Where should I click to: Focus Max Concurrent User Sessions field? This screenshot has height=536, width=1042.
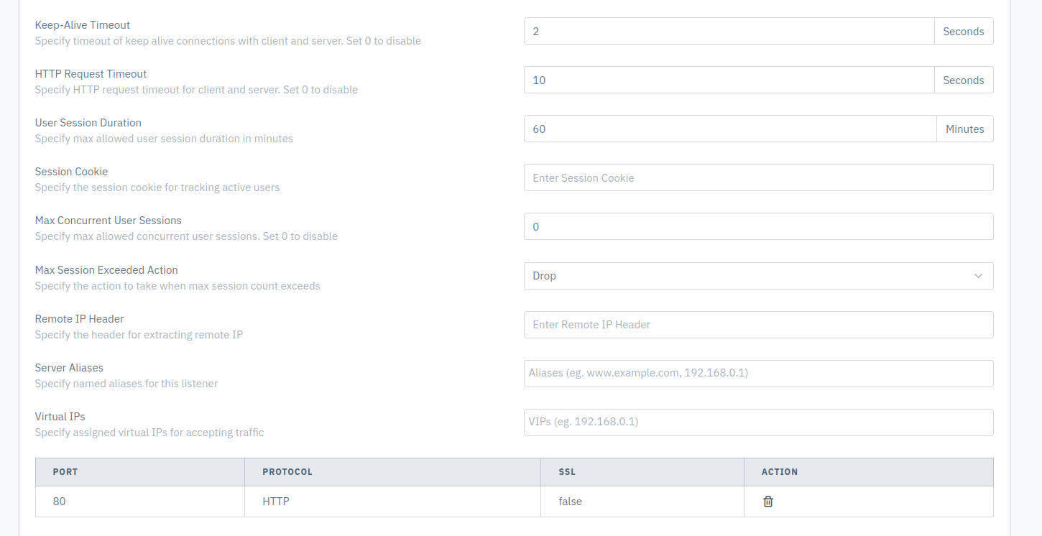758,227
